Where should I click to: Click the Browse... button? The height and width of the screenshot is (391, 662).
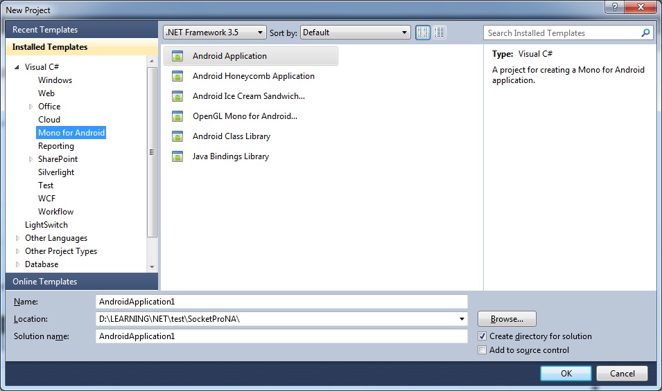coord(507,319)
